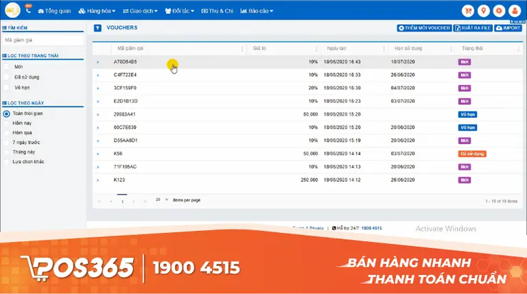Viewport: 527px width, 294px height.
Task: Click the voucher code K123
Action: [x=119, y=180]
